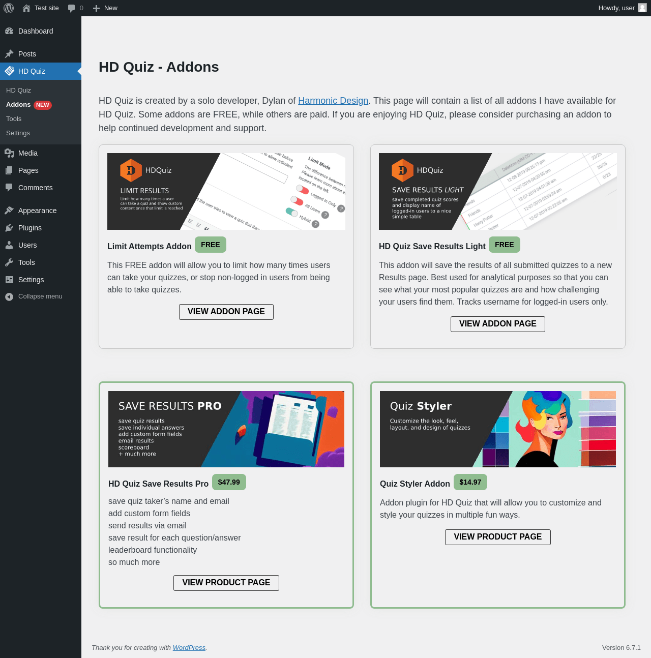
Task: Click the WordPress logo icon
Action: pos(9,8)
